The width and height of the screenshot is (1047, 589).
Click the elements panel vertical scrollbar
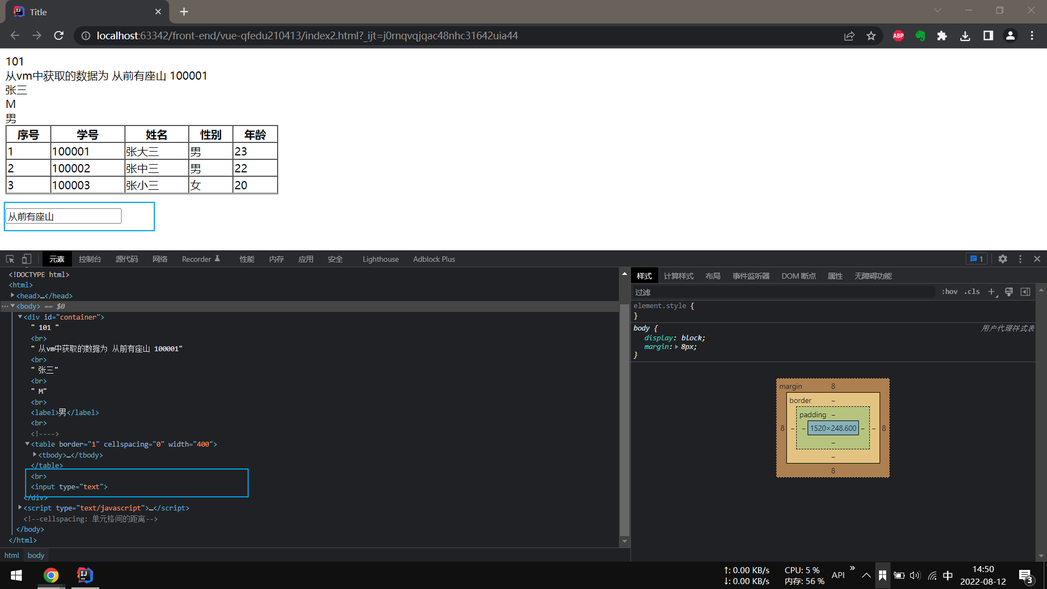624,420
